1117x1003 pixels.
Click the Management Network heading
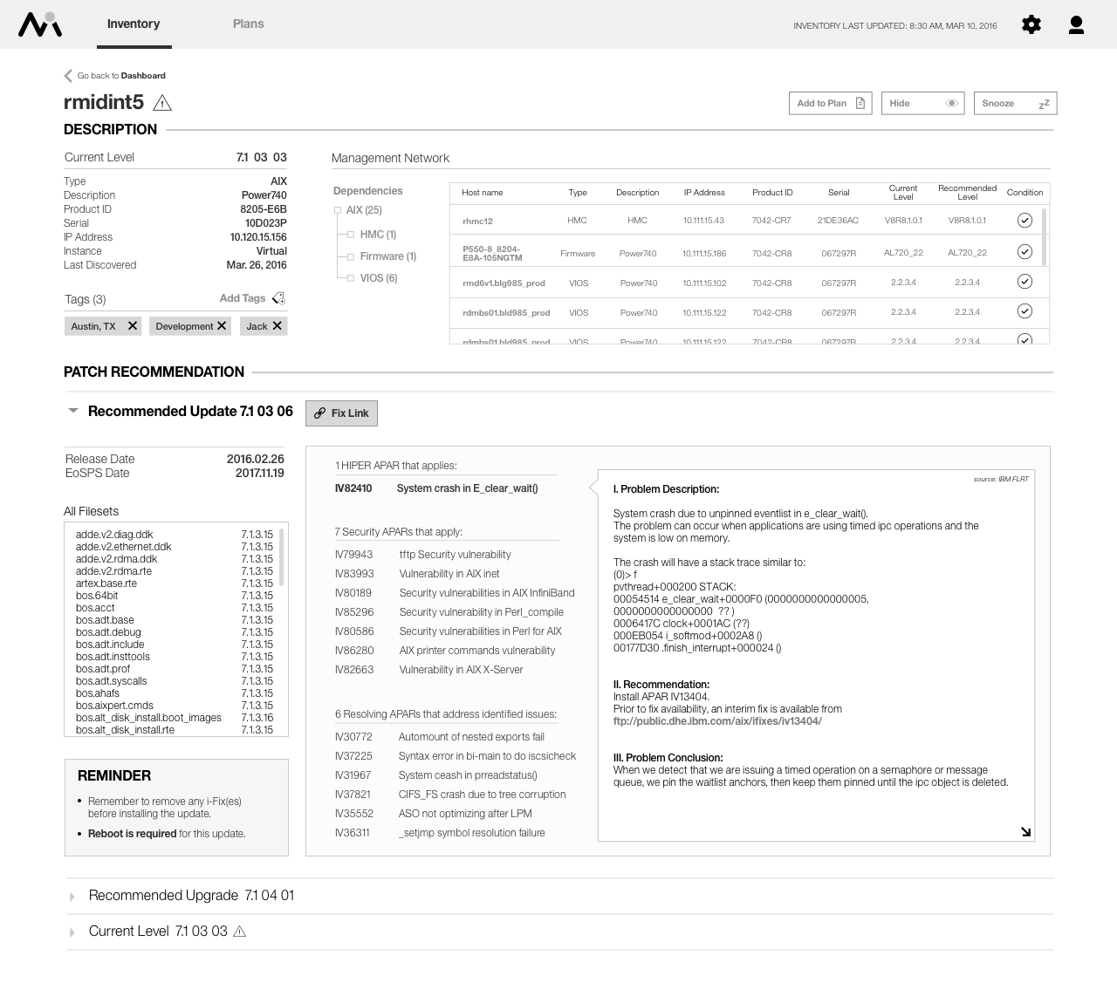tap(390, 158)
